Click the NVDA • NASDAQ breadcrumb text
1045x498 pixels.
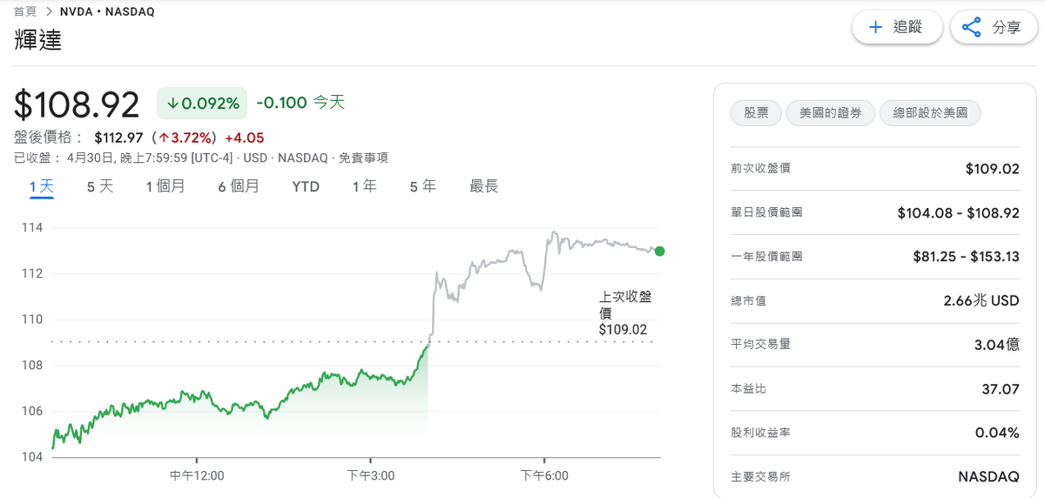[x=107, y=11]
